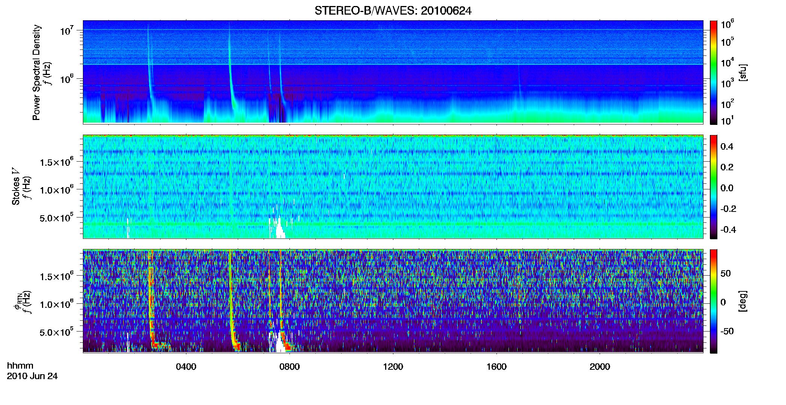Viewport: 786px width, 405px height.
Task: Click the 10^3 value on the sfu color bar
Action: point(727,84)
